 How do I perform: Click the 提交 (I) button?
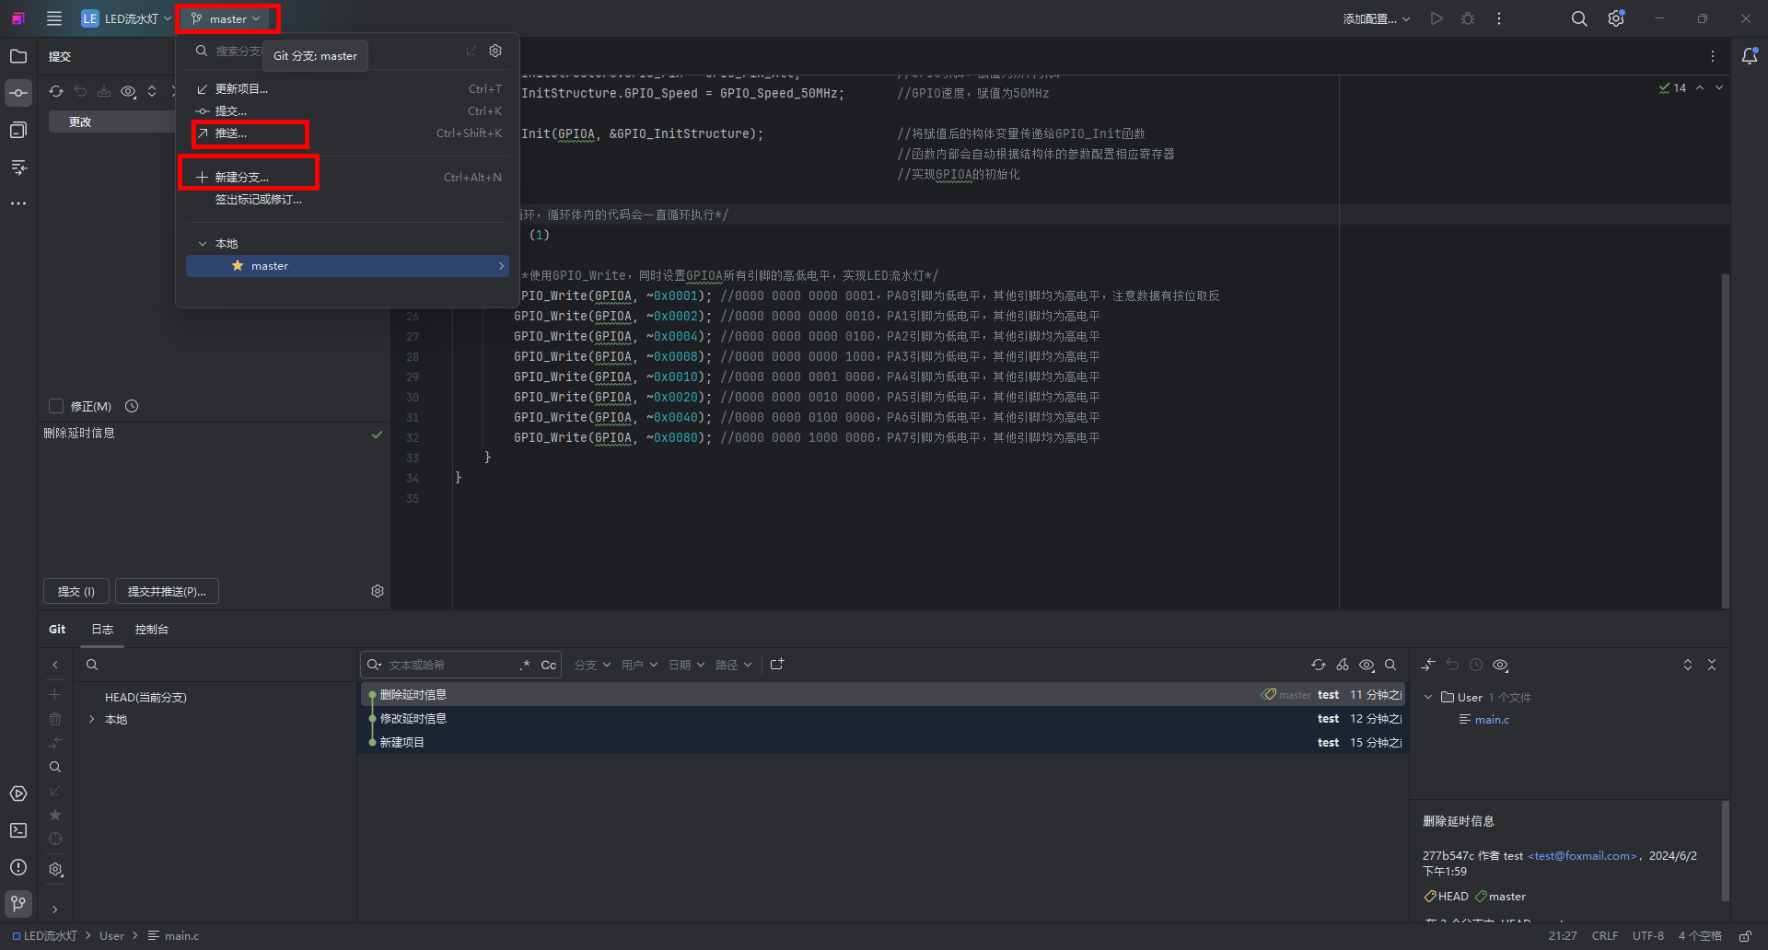coord(76,591)
